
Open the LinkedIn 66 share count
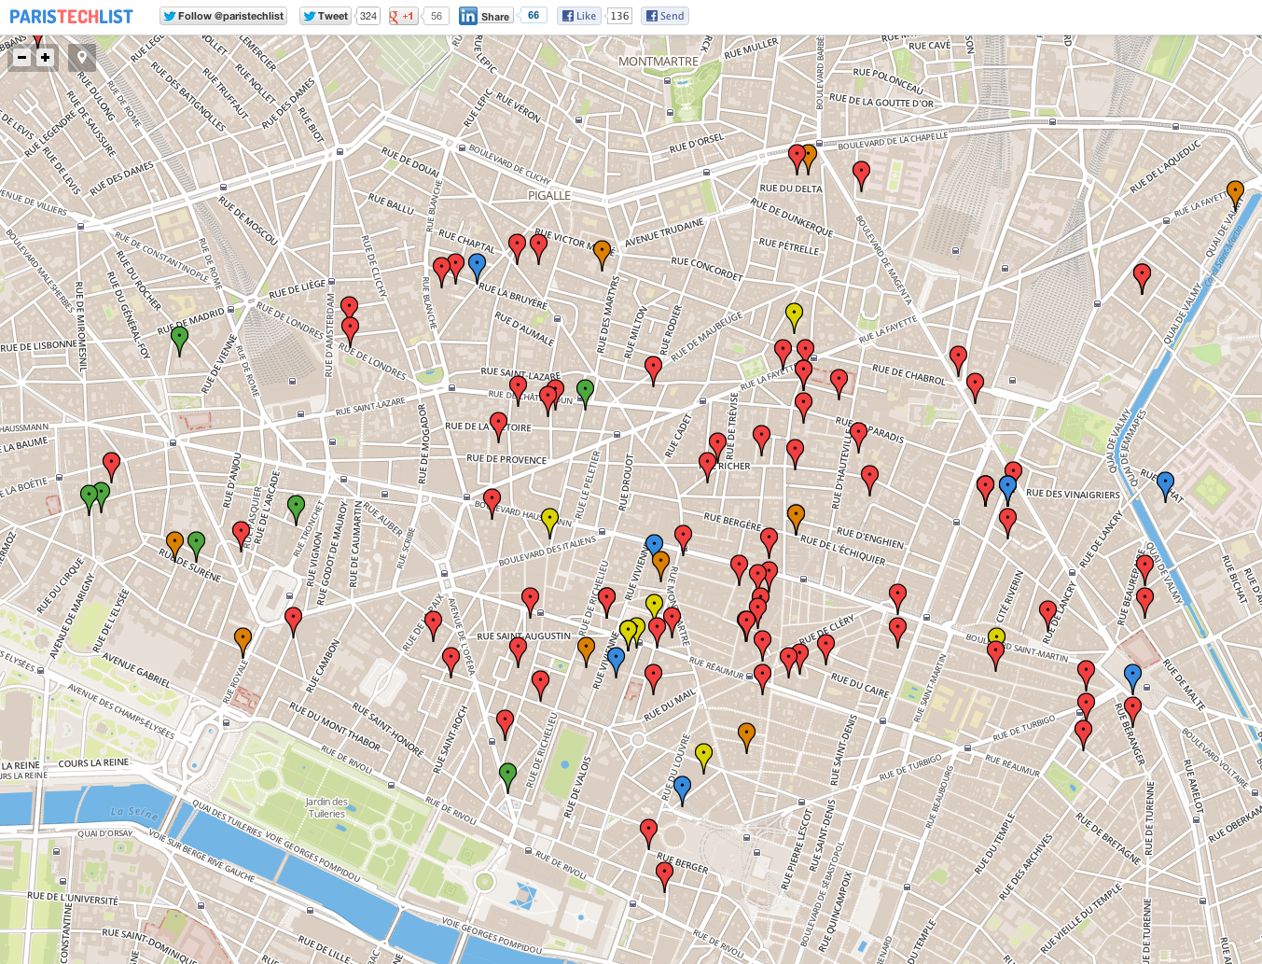[x=533, y=16]
